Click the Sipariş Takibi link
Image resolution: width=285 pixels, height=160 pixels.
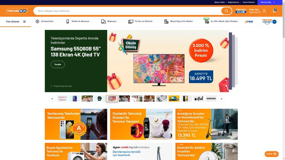(219, 2)
